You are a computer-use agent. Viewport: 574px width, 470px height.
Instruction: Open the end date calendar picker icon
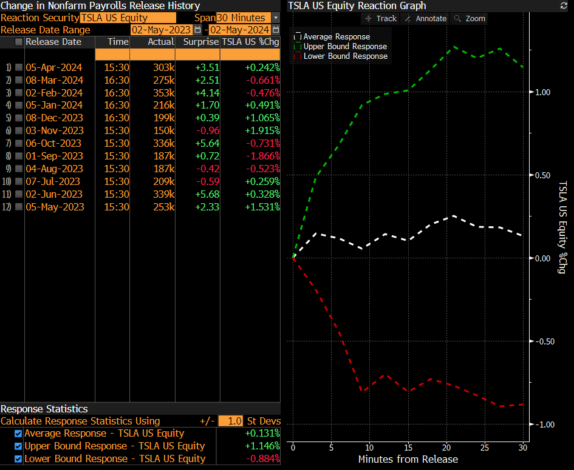pyautogui.click(x=276, y=30)
